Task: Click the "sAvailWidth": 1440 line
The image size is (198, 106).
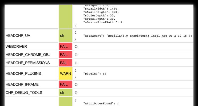Action: 101,9
